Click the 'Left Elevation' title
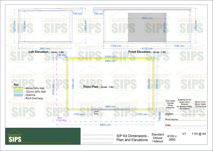This screenshot has width=213, height=151. (38, 52)
